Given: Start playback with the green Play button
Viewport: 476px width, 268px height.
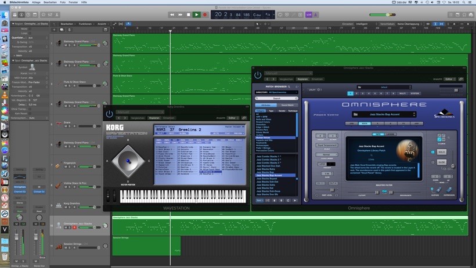Looking at the screenshot, I should coord(197,15).
